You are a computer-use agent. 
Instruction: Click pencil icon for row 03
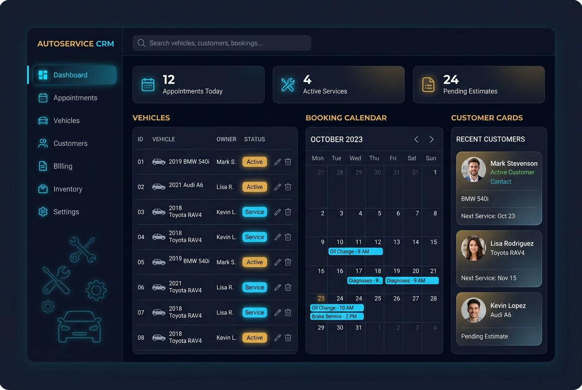[x=278, y=212]
